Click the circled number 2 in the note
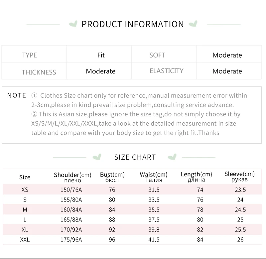Viewport: 266px width, 259px height. tap(34, 114)
